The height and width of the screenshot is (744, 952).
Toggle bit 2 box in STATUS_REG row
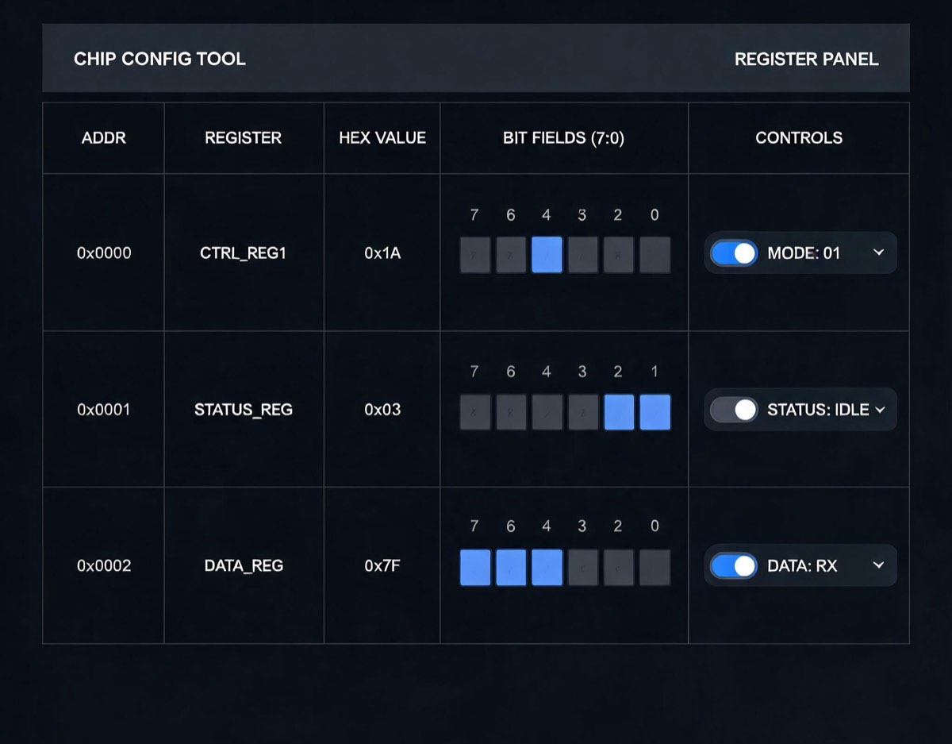click(x=619, y=412)
